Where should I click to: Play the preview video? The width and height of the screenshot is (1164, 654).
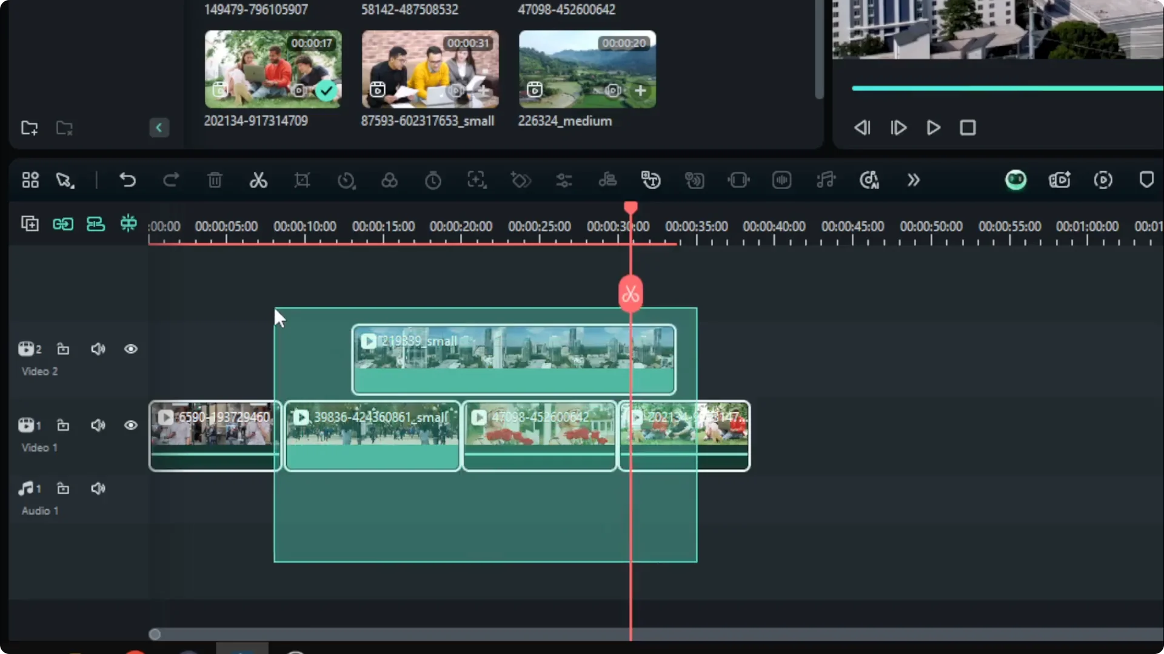[x=932, y=127]
